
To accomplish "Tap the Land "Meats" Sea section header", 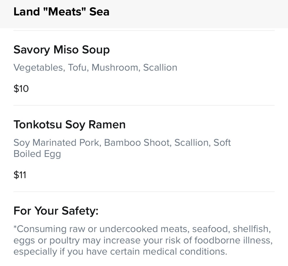I will tap(61, 12).
